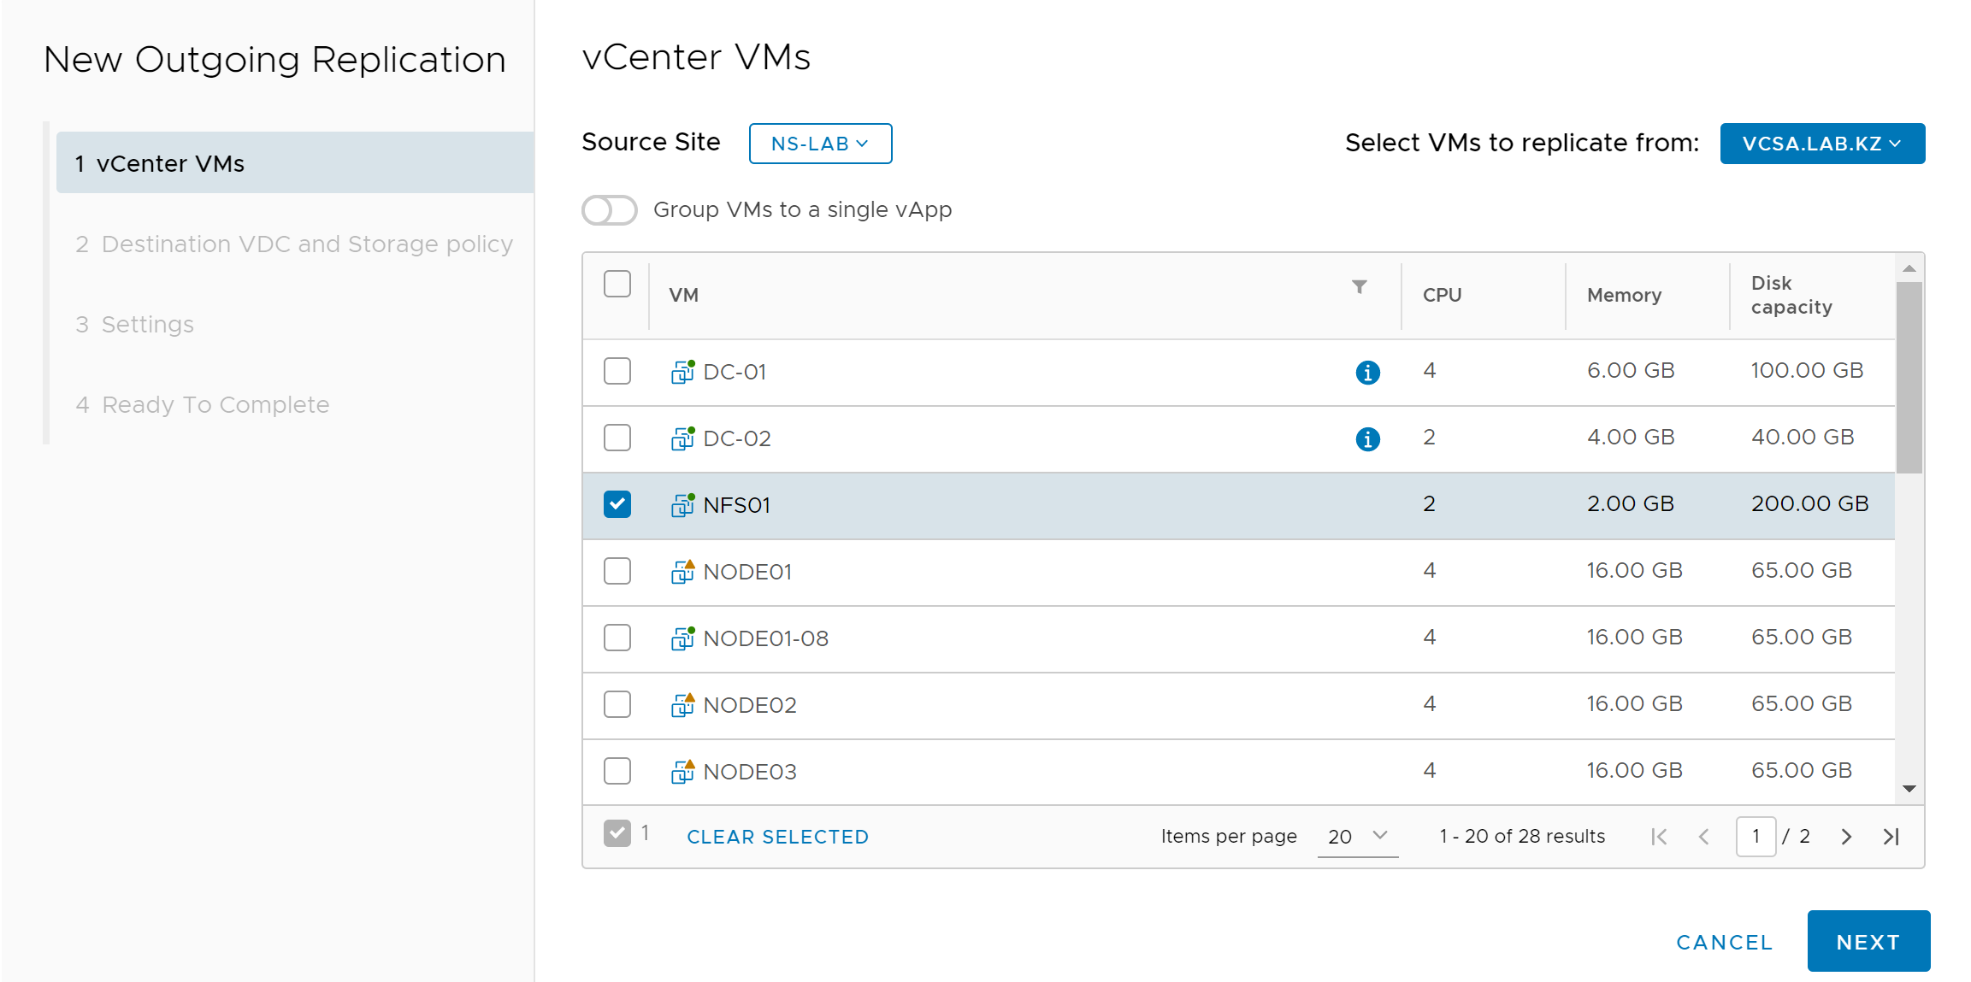Click CLEAR SELECTED link
Screen dimensions: 1971x982
777,837
